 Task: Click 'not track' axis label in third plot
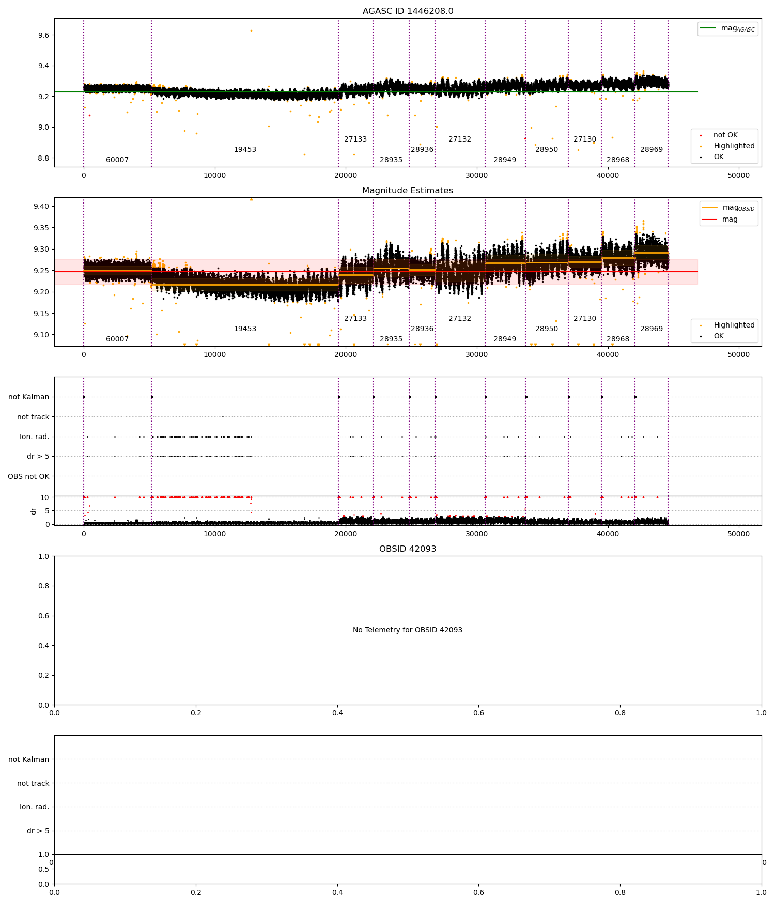point(33,417)
